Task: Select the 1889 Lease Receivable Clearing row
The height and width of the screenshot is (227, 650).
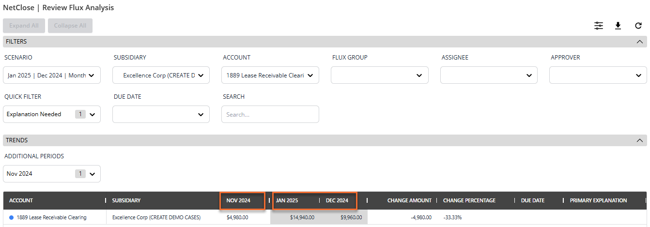Action: [51, 217]
